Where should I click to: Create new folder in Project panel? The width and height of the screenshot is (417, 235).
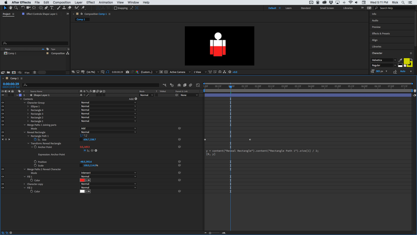[8, 72]
